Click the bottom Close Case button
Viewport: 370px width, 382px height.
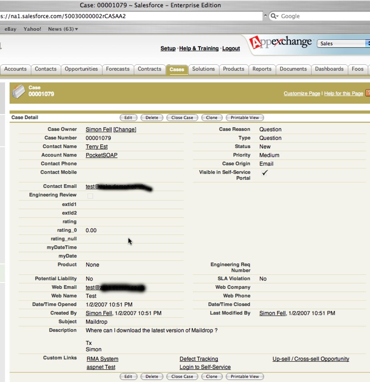(x=182, y=377)
